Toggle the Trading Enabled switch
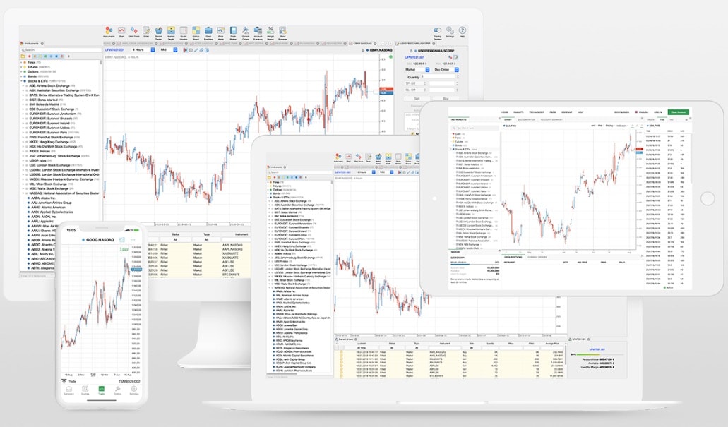This screenshot has width=728, height=427. click(438, 30)
